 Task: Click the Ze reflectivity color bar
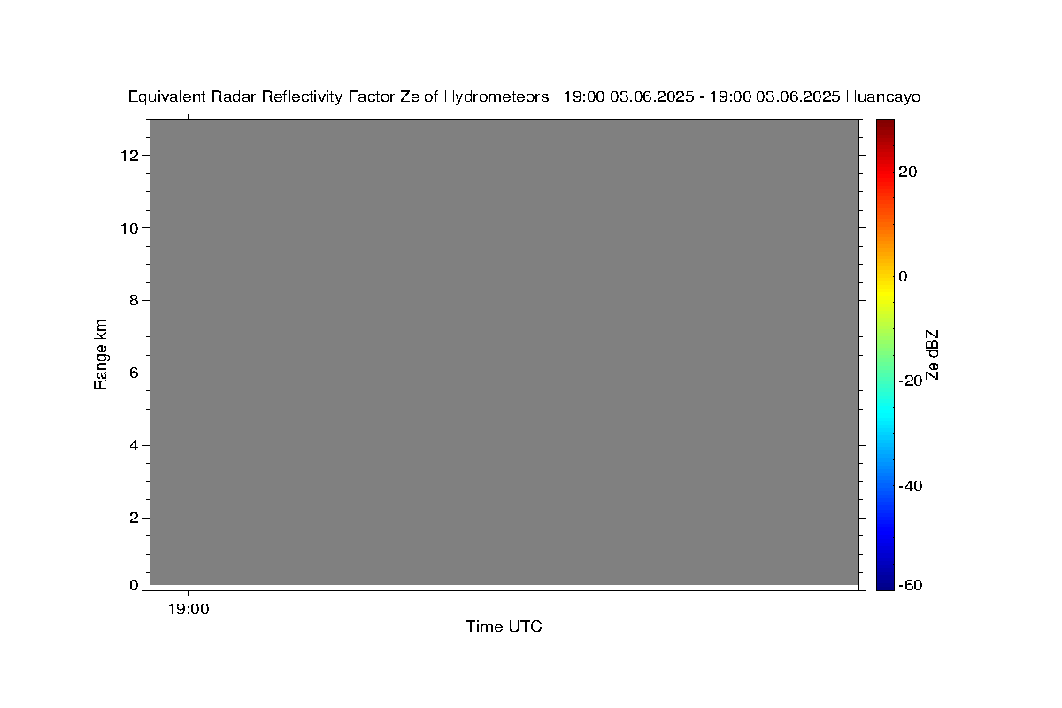pyautogui.click(x=885, y=354)
